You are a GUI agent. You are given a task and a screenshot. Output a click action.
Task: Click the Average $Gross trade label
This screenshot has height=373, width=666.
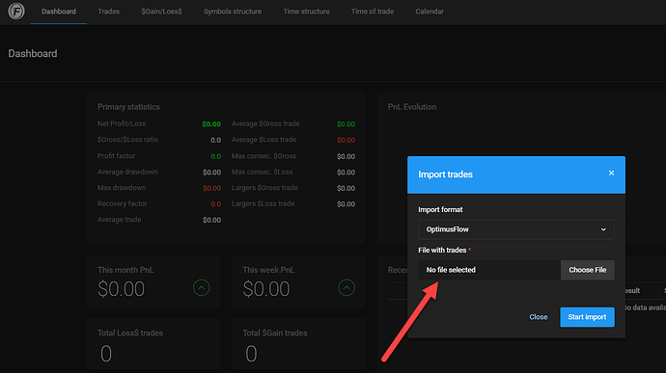tap(265, 124)
